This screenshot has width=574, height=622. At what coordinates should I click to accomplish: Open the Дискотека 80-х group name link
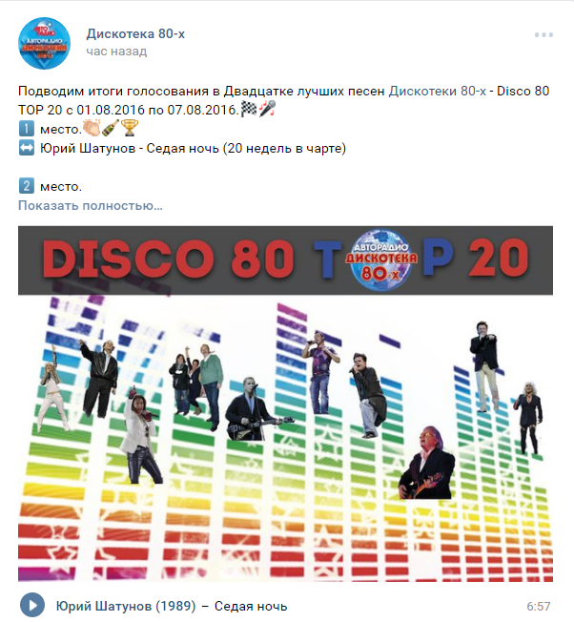[x=135, y=34]
